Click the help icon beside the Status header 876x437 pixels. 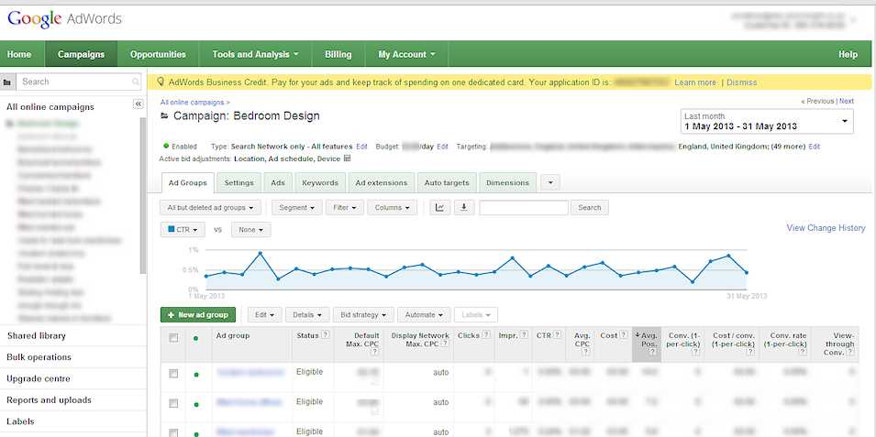click(x=325, y=336)
